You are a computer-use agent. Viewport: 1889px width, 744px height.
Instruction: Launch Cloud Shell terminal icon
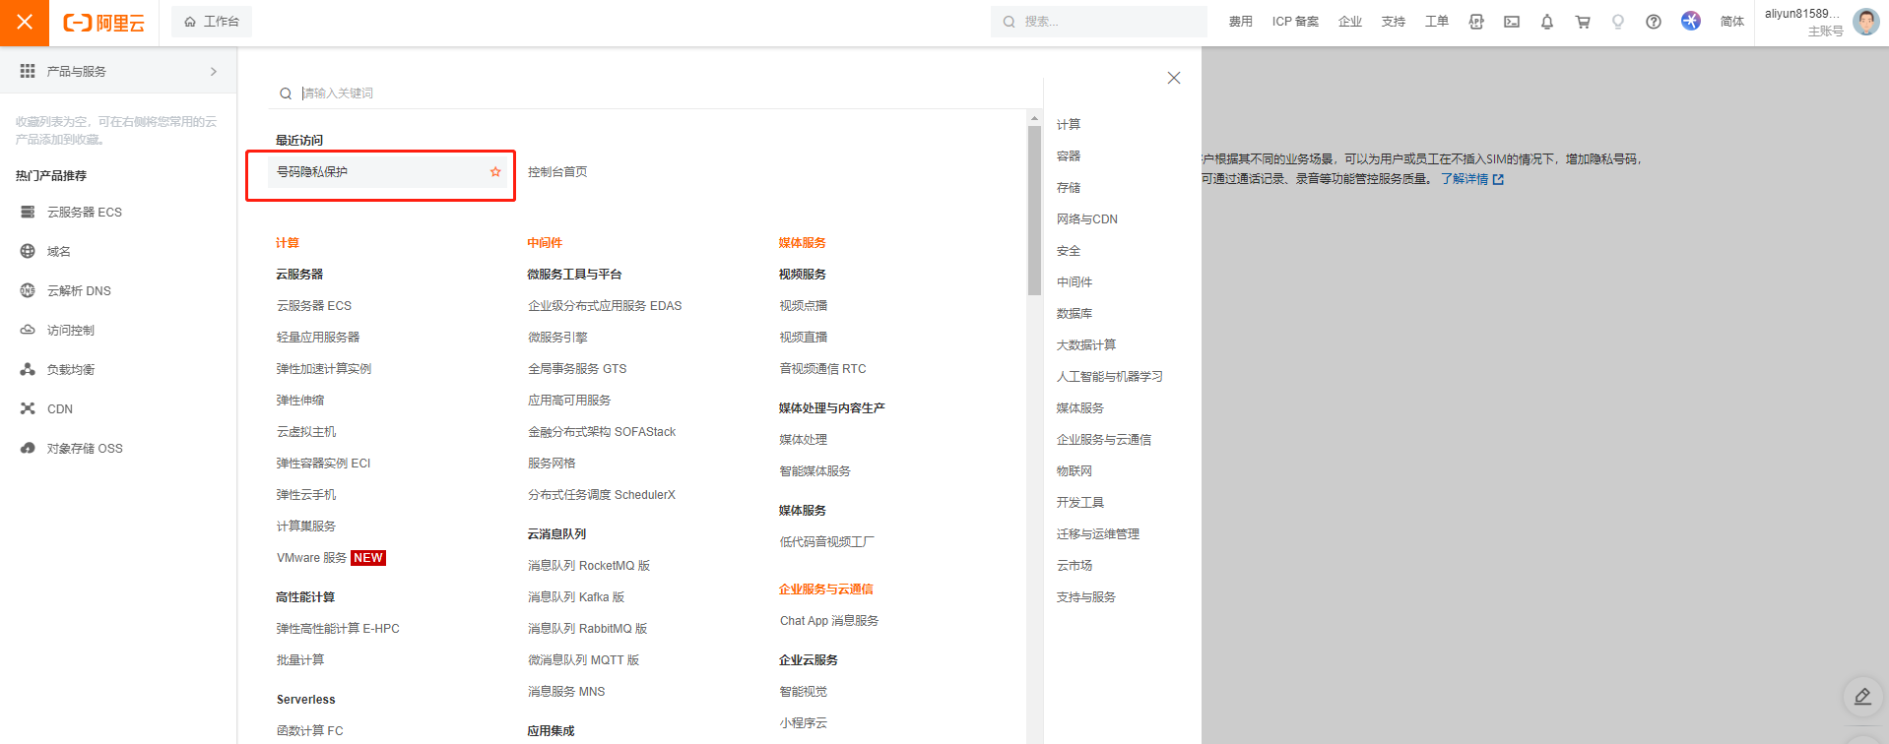click(x=1512, y=22)
